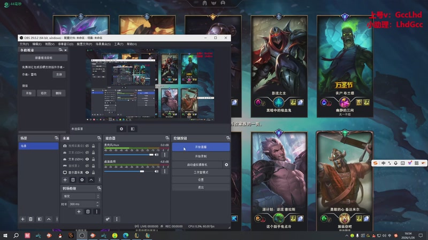Image resolution: width=428 pixels, height=240 pixels.
Task: Click the microphone icon on the Sogou input bar
Action: pyautogui.click(x=395, y=163)
